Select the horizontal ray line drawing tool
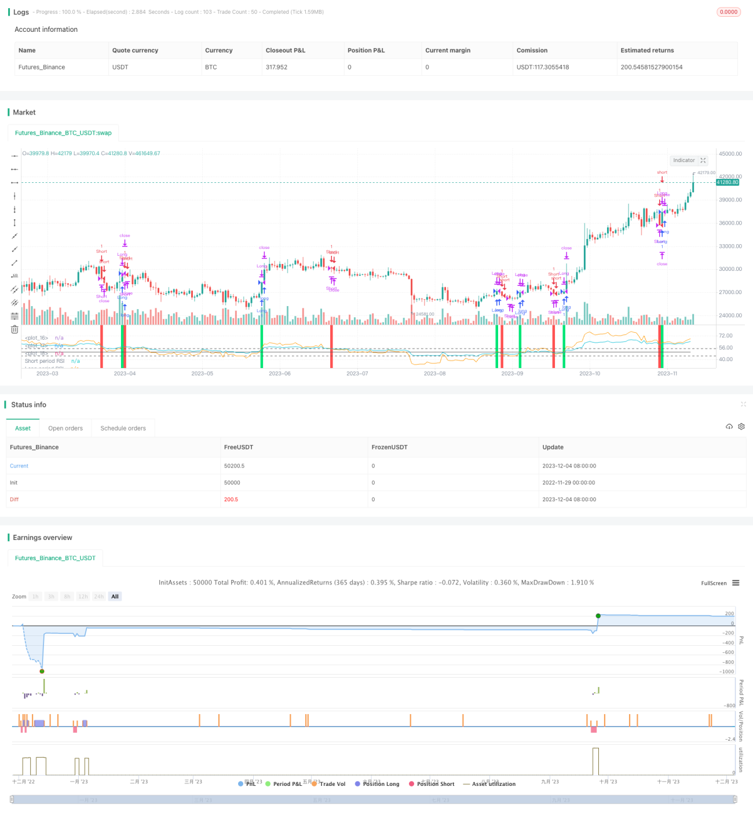Image resolution: width=753 pixels, height=816 pixels. click(14, 169)
